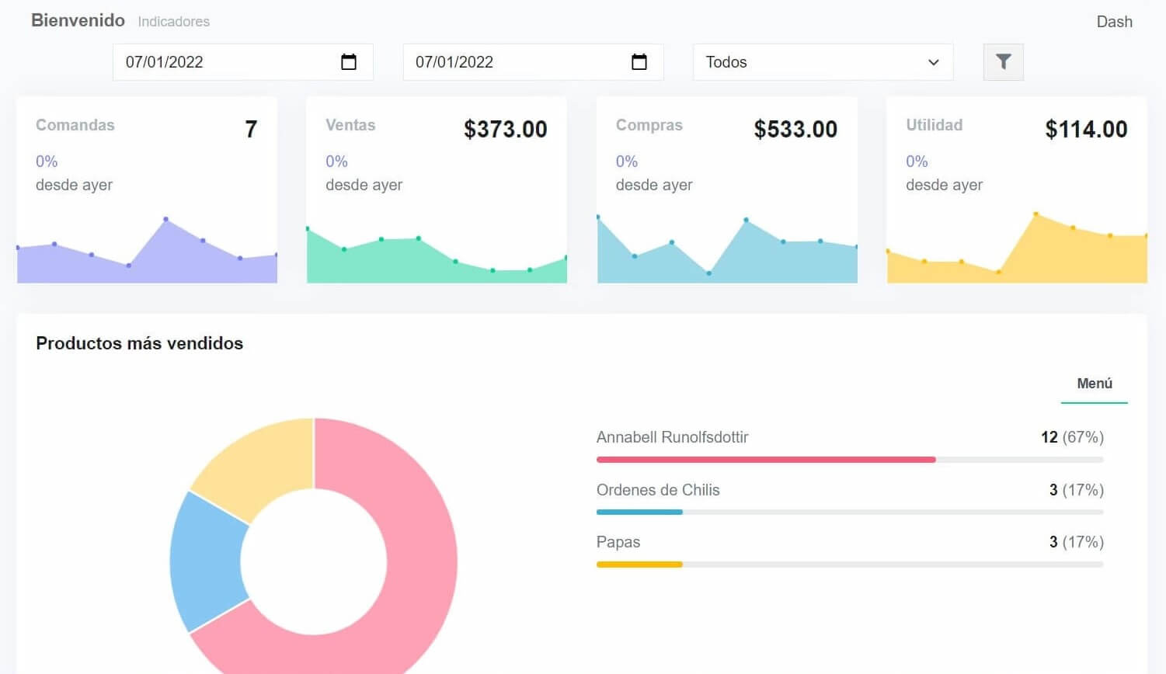Click the Compras amount $533.00

795,129
